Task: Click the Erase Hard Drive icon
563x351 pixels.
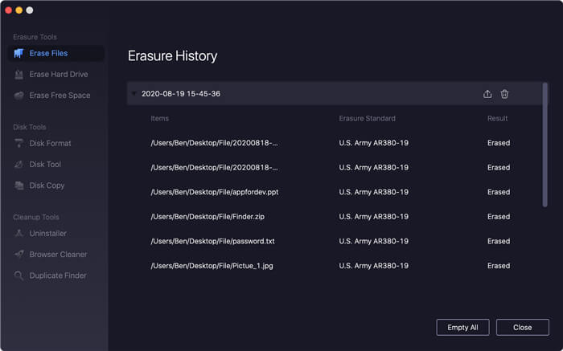Action: [x=18, y=75]
